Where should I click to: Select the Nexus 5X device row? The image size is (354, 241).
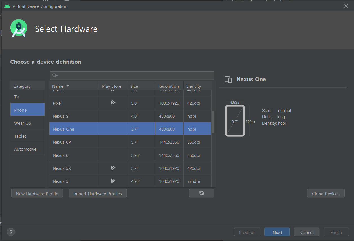point(130,168)
